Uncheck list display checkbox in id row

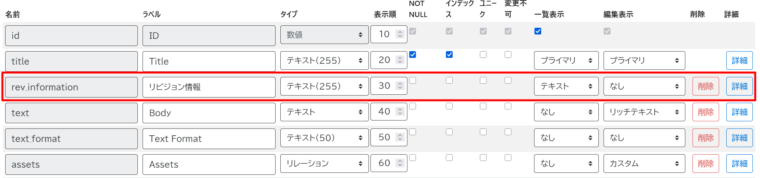pos(538,31)
